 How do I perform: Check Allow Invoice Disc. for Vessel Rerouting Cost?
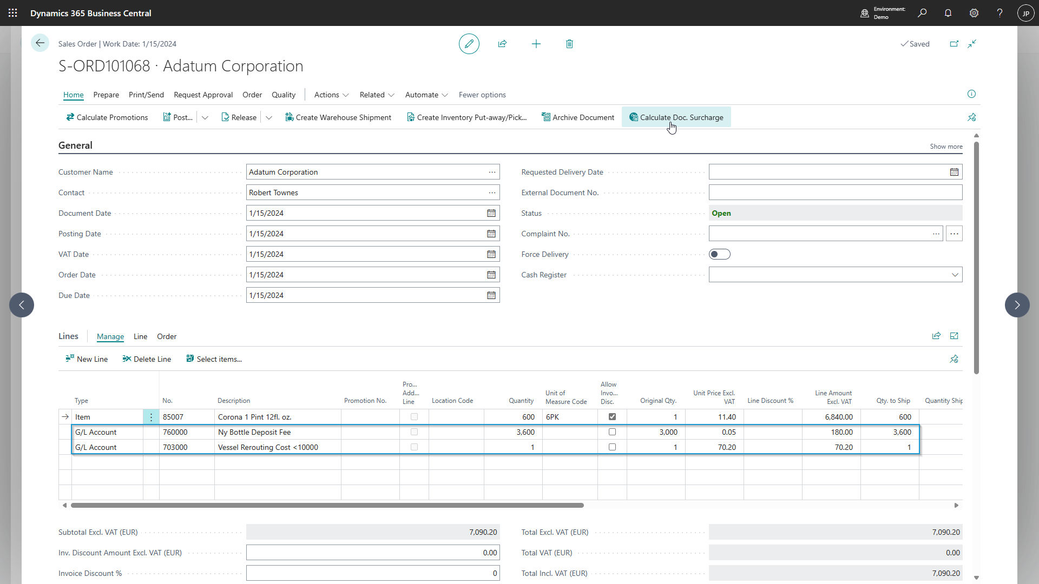[x=612, y=447]
